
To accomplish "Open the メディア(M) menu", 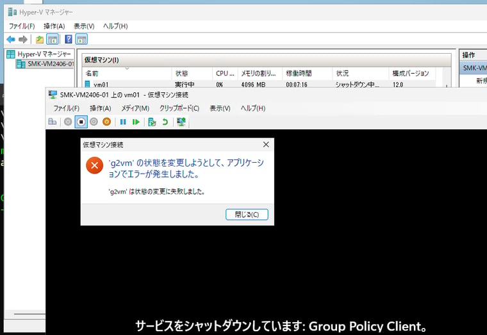I will 135,108.
